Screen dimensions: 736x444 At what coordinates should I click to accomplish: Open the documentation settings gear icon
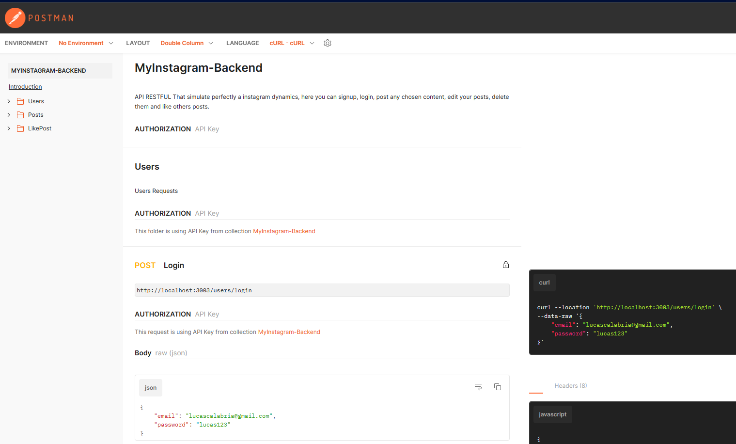pyautogui.click(x=328, y=43)
